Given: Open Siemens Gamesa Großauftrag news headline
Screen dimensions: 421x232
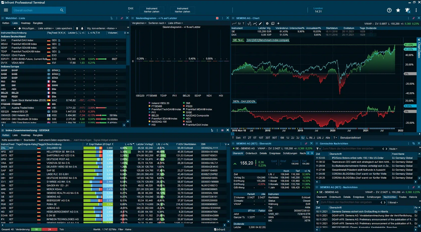Looking at the screenshot, I should point(360,211).
